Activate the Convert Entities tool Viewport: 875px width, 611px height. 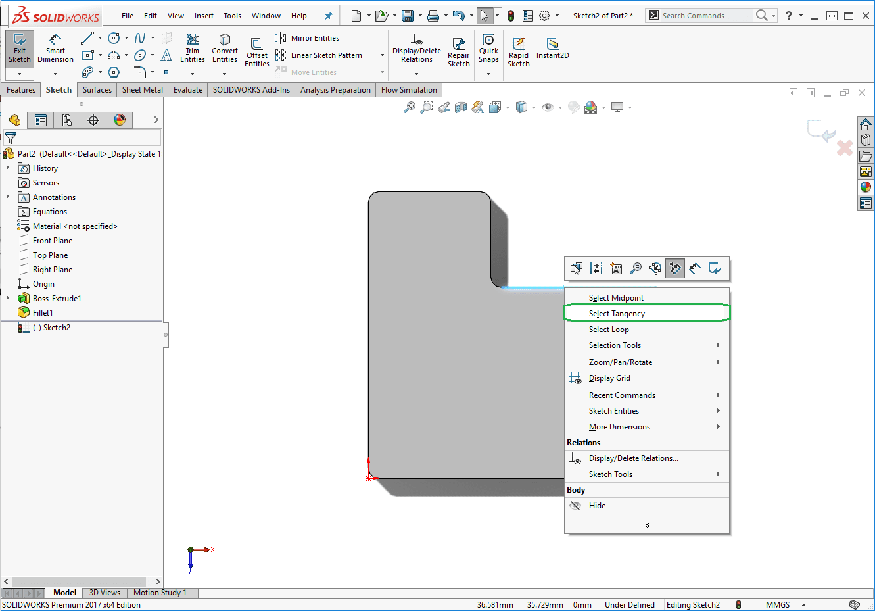(225, 49)
